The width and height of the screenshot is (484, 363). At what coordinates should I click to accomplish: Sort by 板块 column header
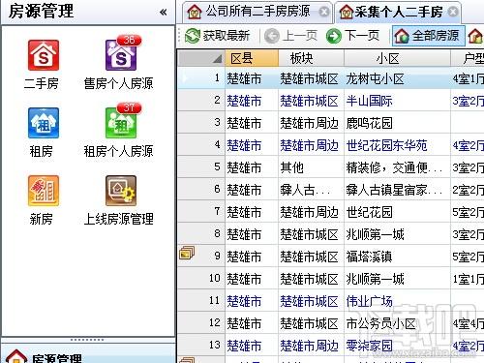pos(311,58)
